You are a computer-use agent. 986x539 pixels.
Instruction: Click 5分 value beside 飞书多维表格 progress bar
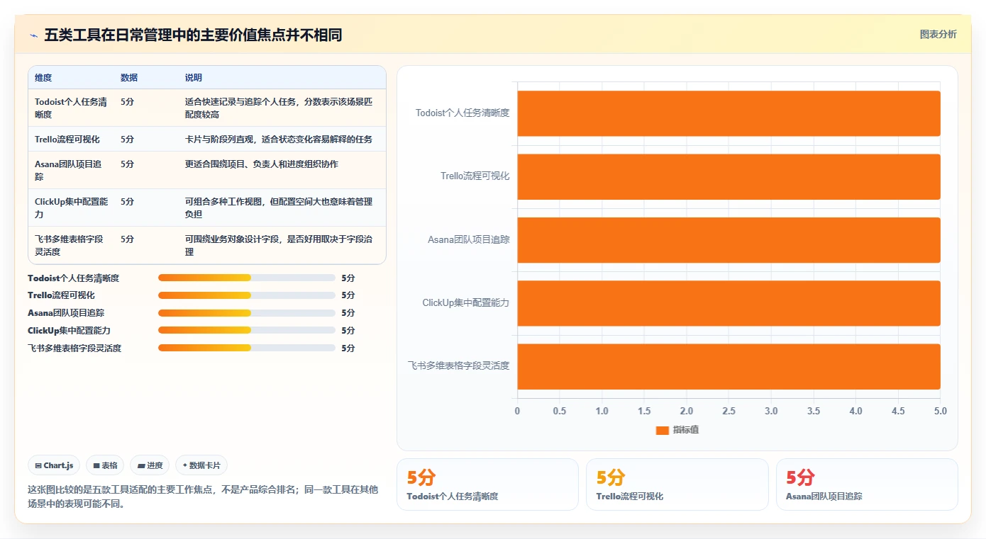click(348, 348)
